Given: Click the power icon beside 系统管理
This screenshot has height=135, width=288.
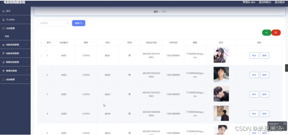Looking at the screenshot, I should point(3,80).
